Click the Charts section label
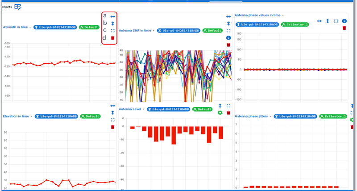 tap(7, 7)
